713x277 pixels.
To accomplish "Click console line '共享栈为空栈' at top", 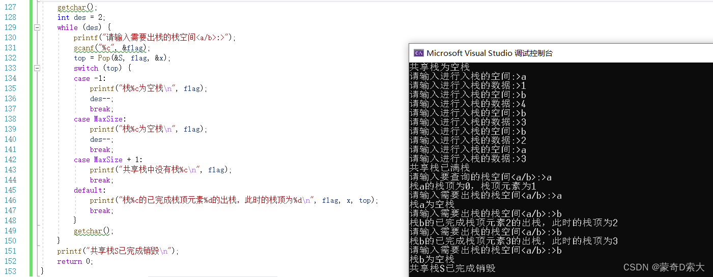I will click(440, 67).
